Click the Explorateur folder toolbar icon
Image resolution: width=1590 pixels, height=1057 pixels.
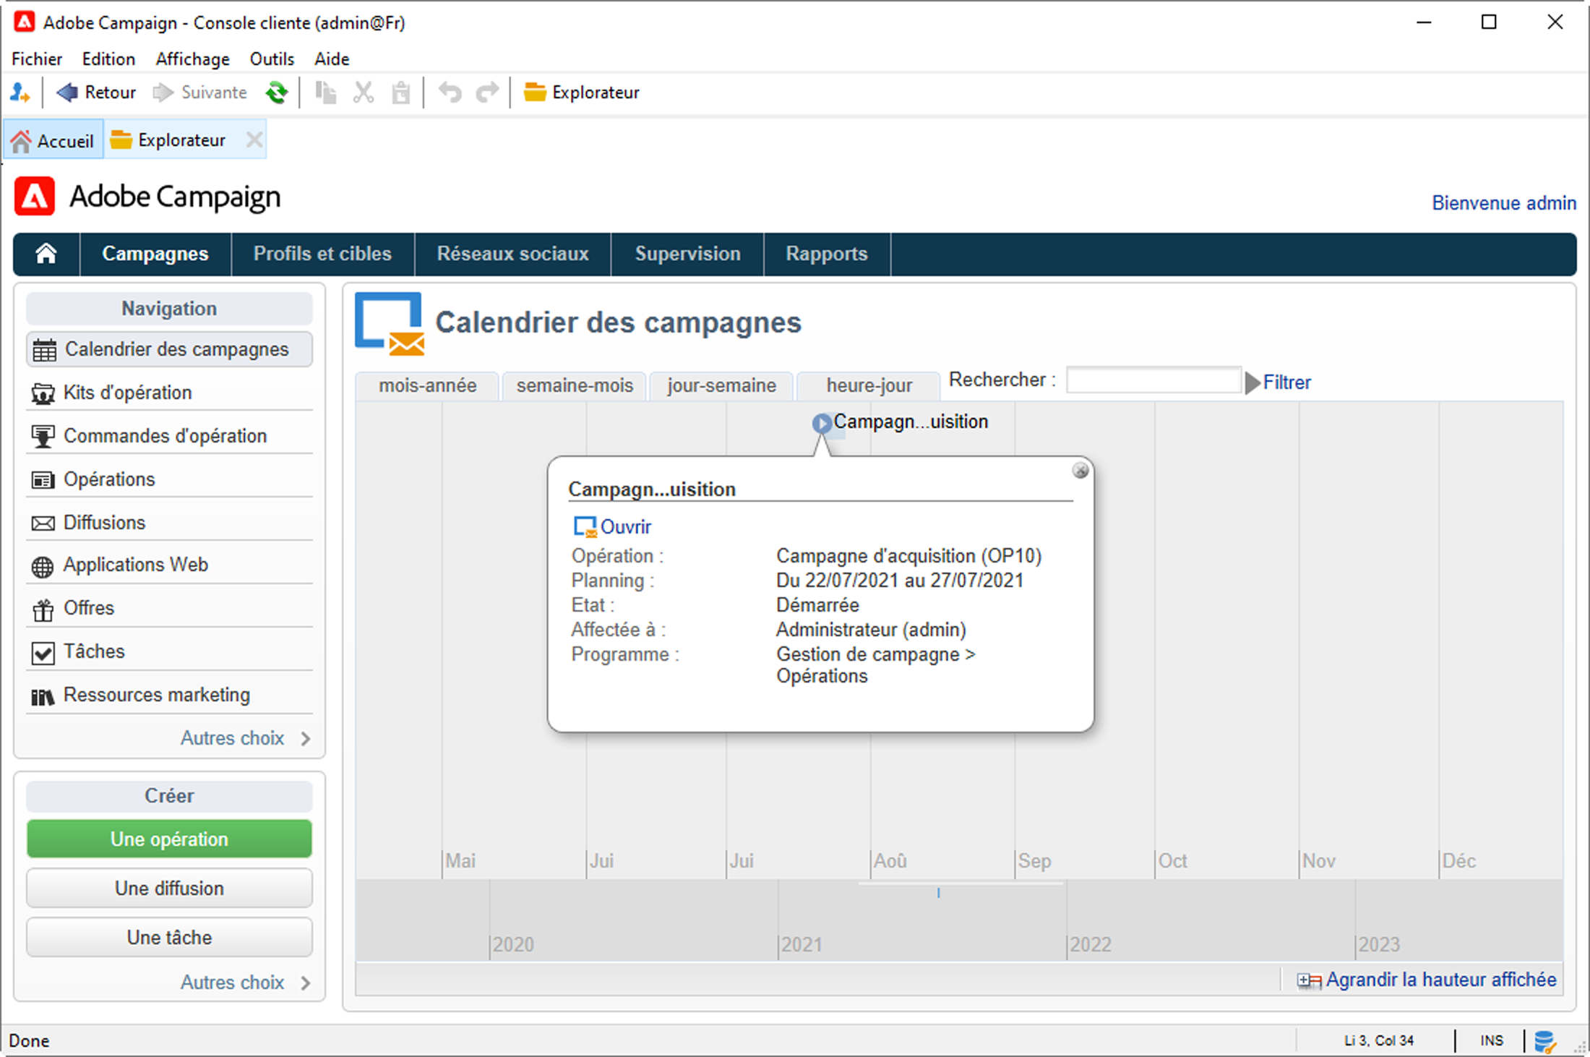pos(535,93)
